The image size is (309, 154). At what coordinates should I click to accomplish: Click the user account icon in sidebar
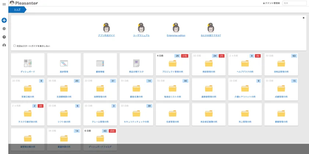point(4,45)
